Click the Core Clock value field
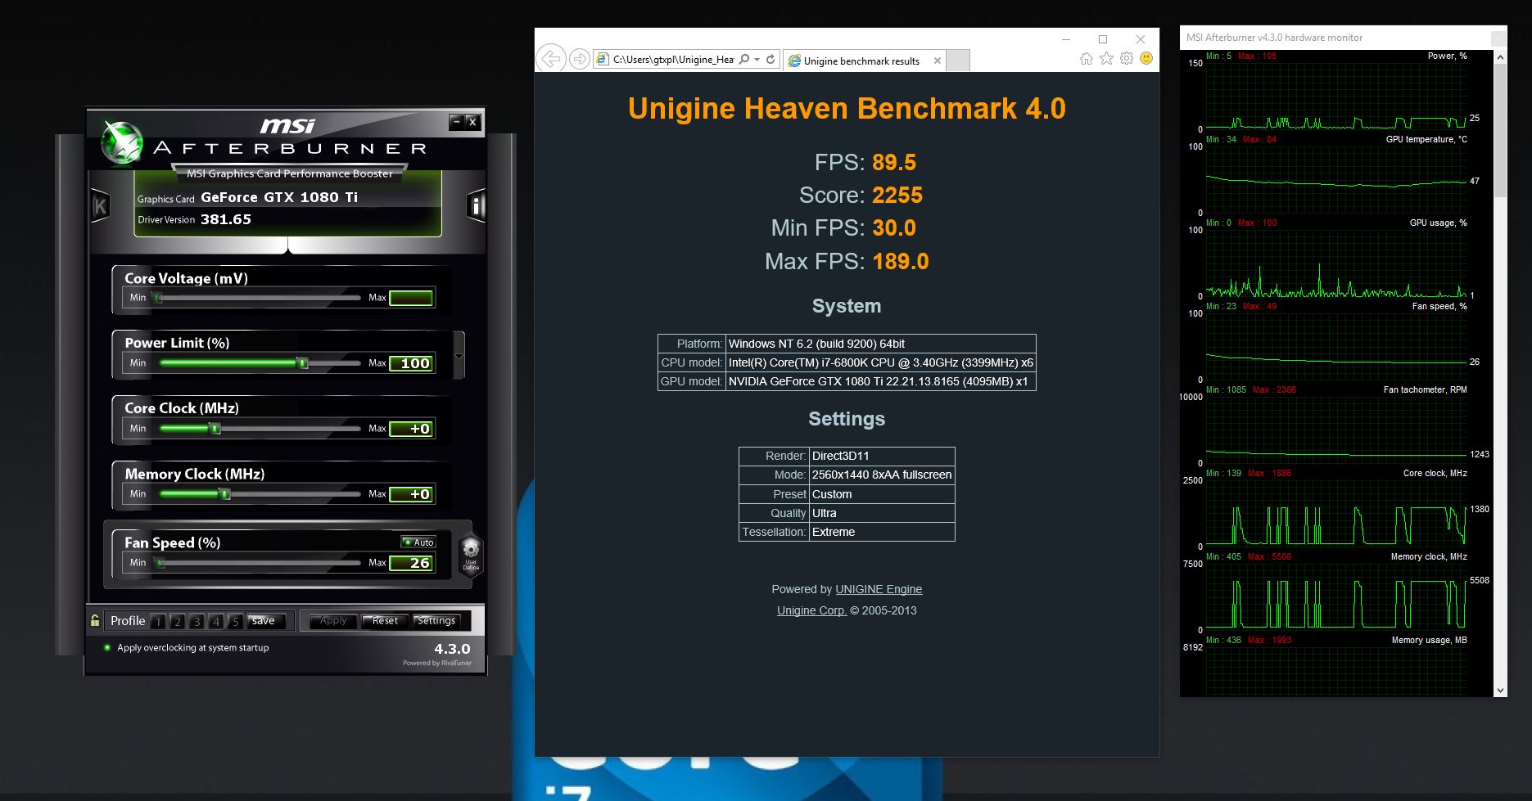Screen dimensions: 1532x801 click(411, 429)
